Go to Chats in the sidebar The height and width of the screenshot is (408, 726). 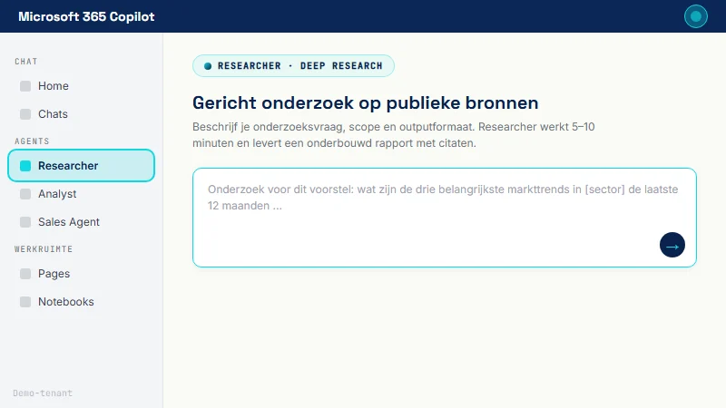[81, 114]
